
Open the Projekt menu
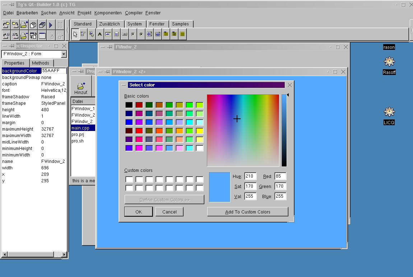point(84,13)
